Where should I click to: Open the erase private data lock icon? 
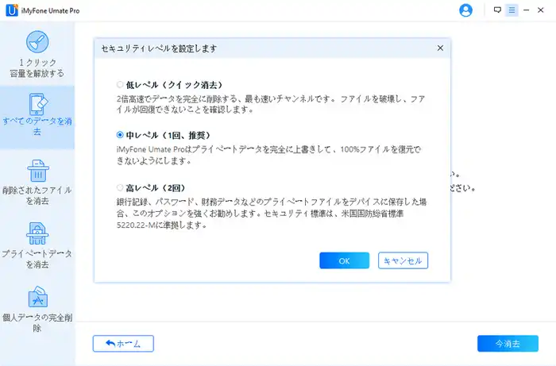tap(37, 233)
